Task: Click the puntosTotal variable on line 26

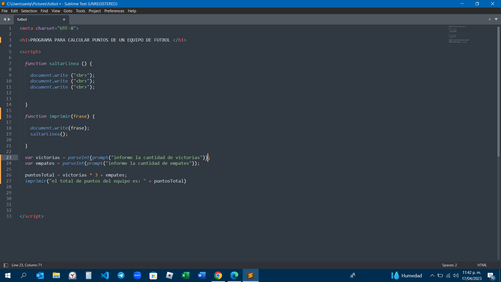Action: coord(40,175)
